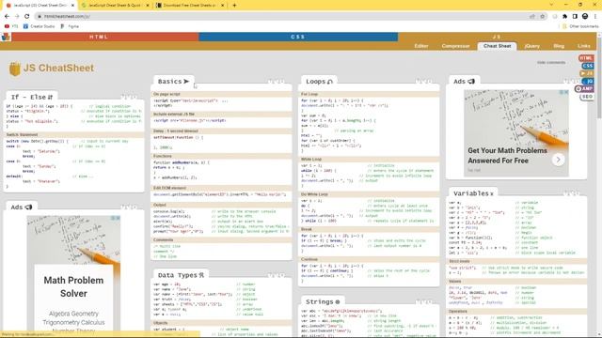Click the JS side badge
This screenshot has width=602, height=338.
pos(587,73)
